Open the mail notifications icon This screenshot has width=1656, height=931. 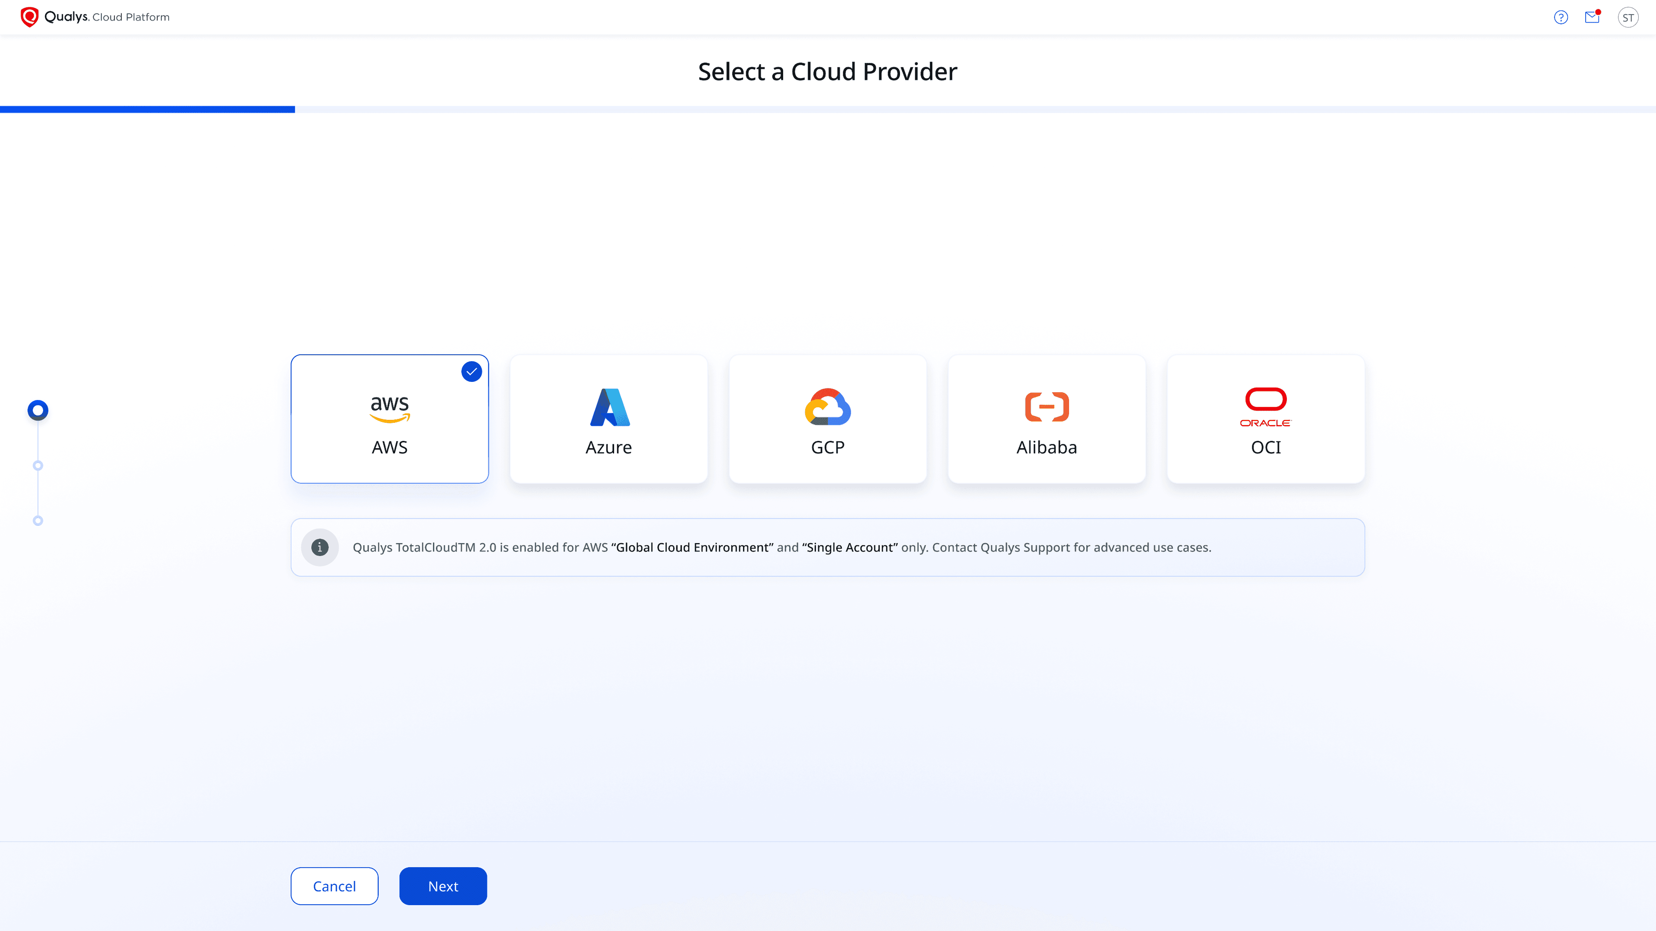tap(1592, 17)
